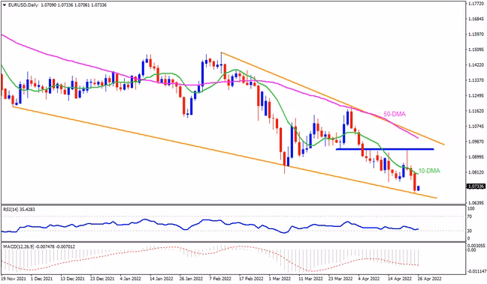Click the EURUSD,Daily chart title
Viewport: 487px width, 284px height.
[23, 5]
